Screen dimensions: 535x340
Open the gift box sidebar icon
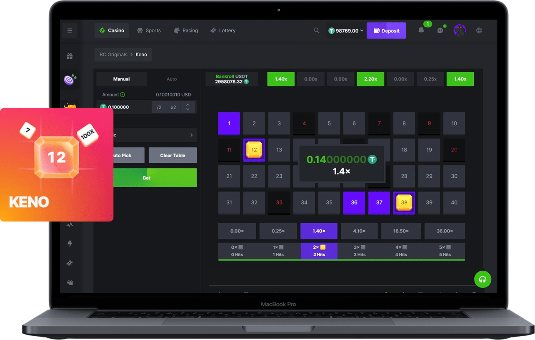coord(70,56)
